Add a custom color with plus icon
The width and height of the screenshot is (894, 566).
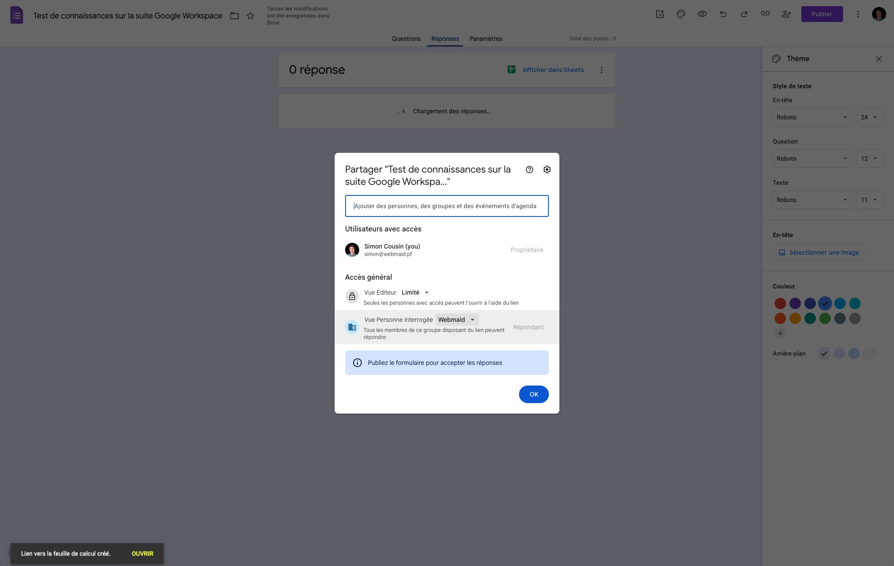[780, 333]
